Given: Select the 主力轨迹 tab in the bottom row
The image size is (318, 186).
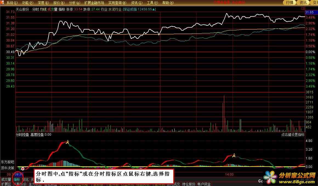Looking at the screenshot, I should (35, 184).
